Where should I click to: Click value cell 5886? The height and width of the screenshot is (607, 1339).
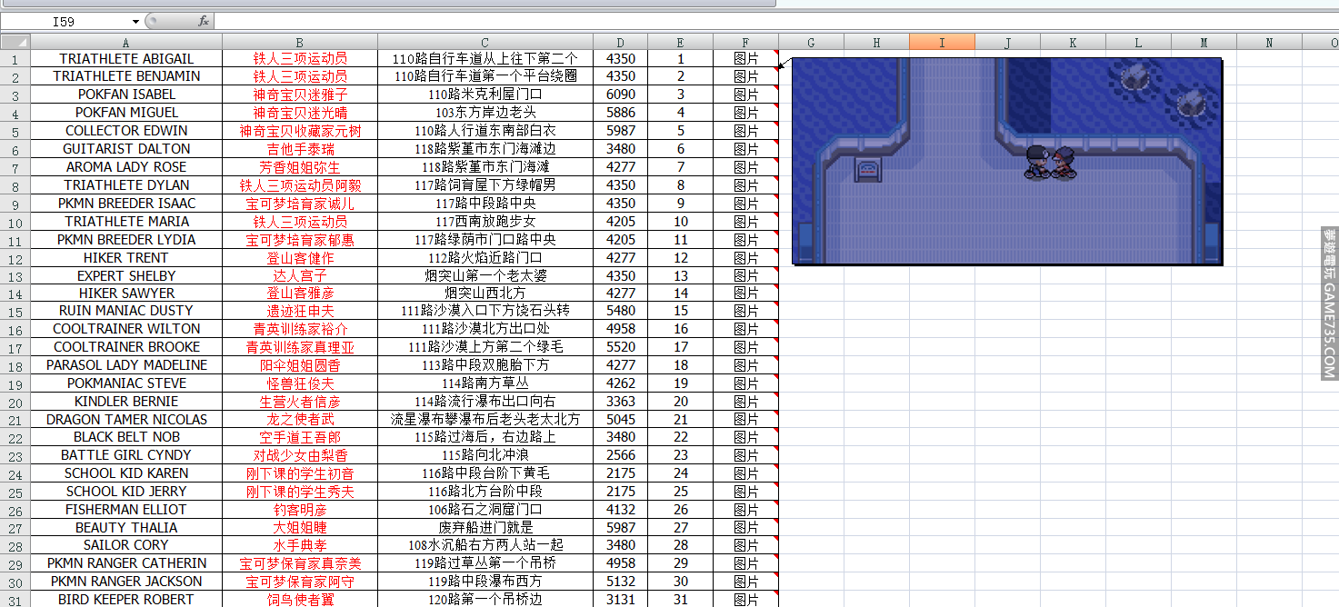[x=620, y=113]
